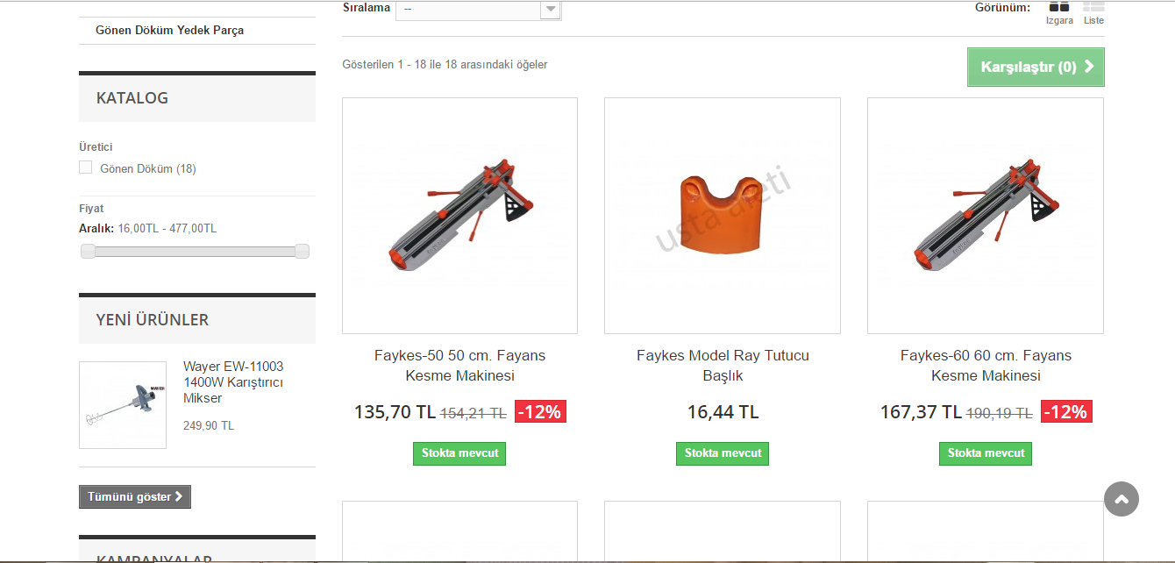Open the Sıralama sort dropdown
The height and width of the screenshot is (563, 1175).
coord(478,10)
